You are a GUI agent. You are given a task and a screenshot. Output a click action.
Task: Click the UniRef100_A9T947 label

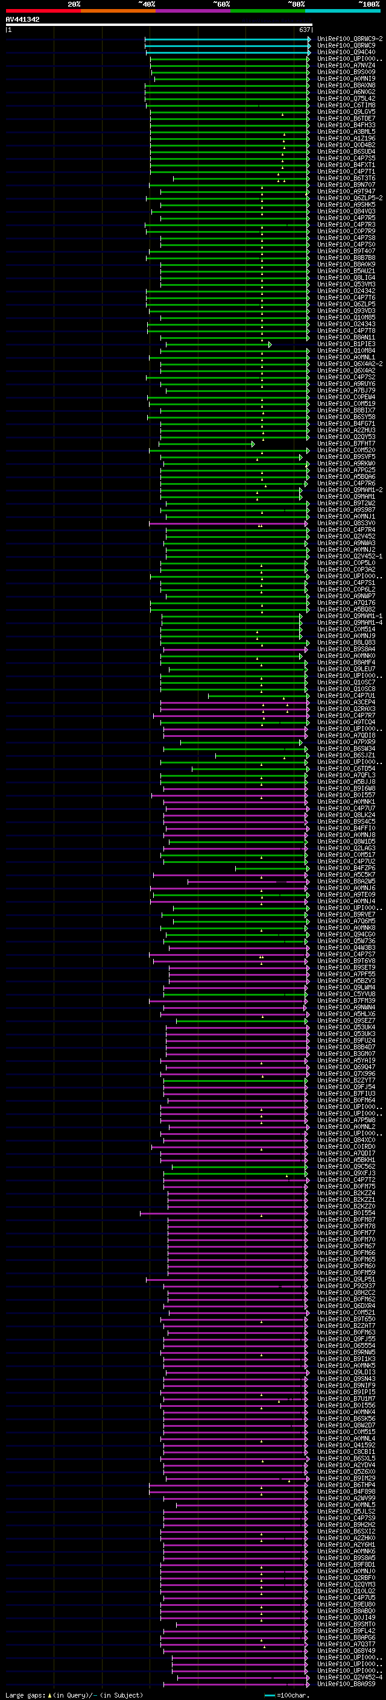pos(346,191)
